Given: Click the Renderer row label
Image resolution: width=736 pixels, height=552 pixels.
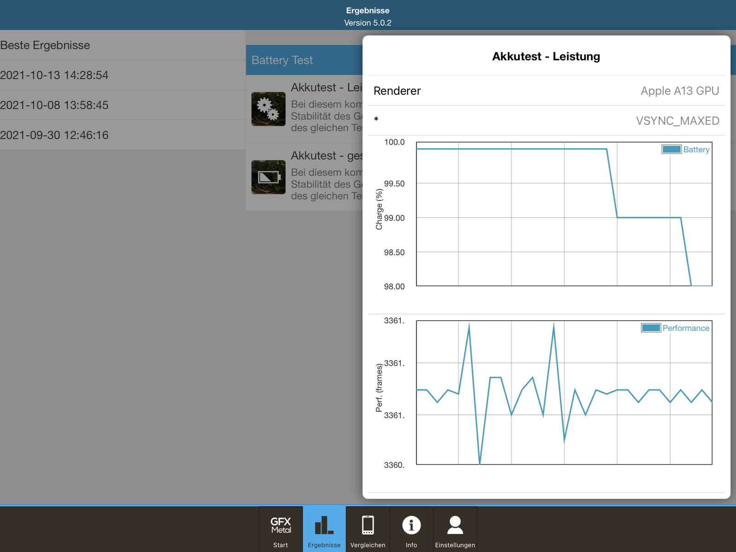Looking at the screenshot, I should [x=397, y=91].
